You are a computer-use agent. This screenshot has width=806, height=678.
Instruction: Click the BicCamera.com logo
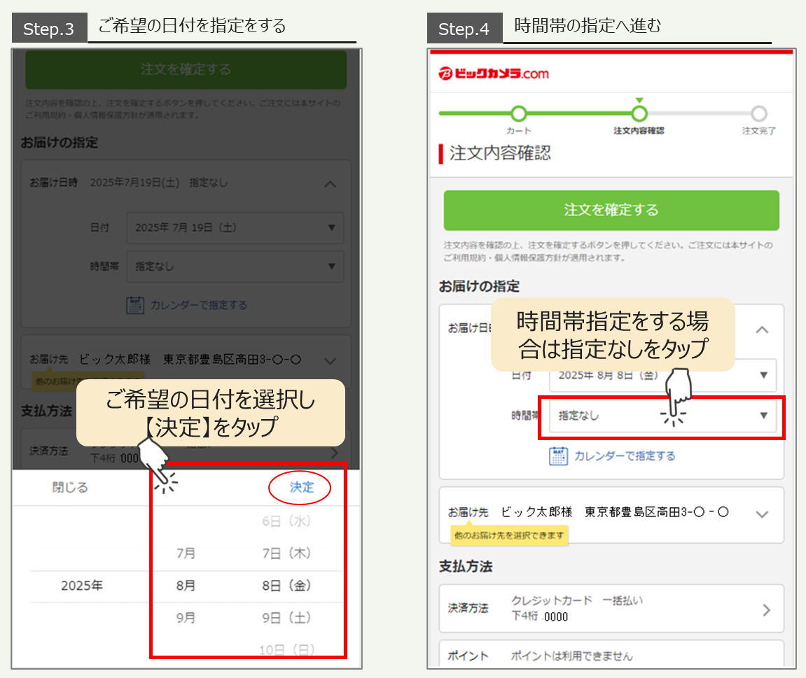494,73
